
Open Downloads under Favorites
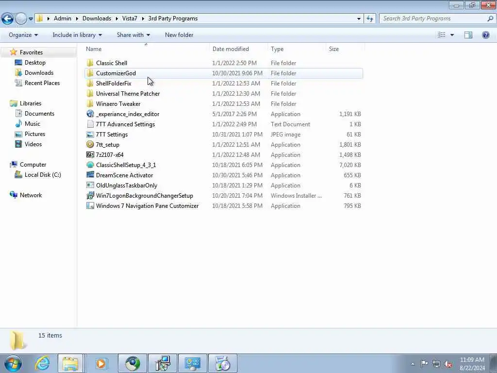click(39, 73)
